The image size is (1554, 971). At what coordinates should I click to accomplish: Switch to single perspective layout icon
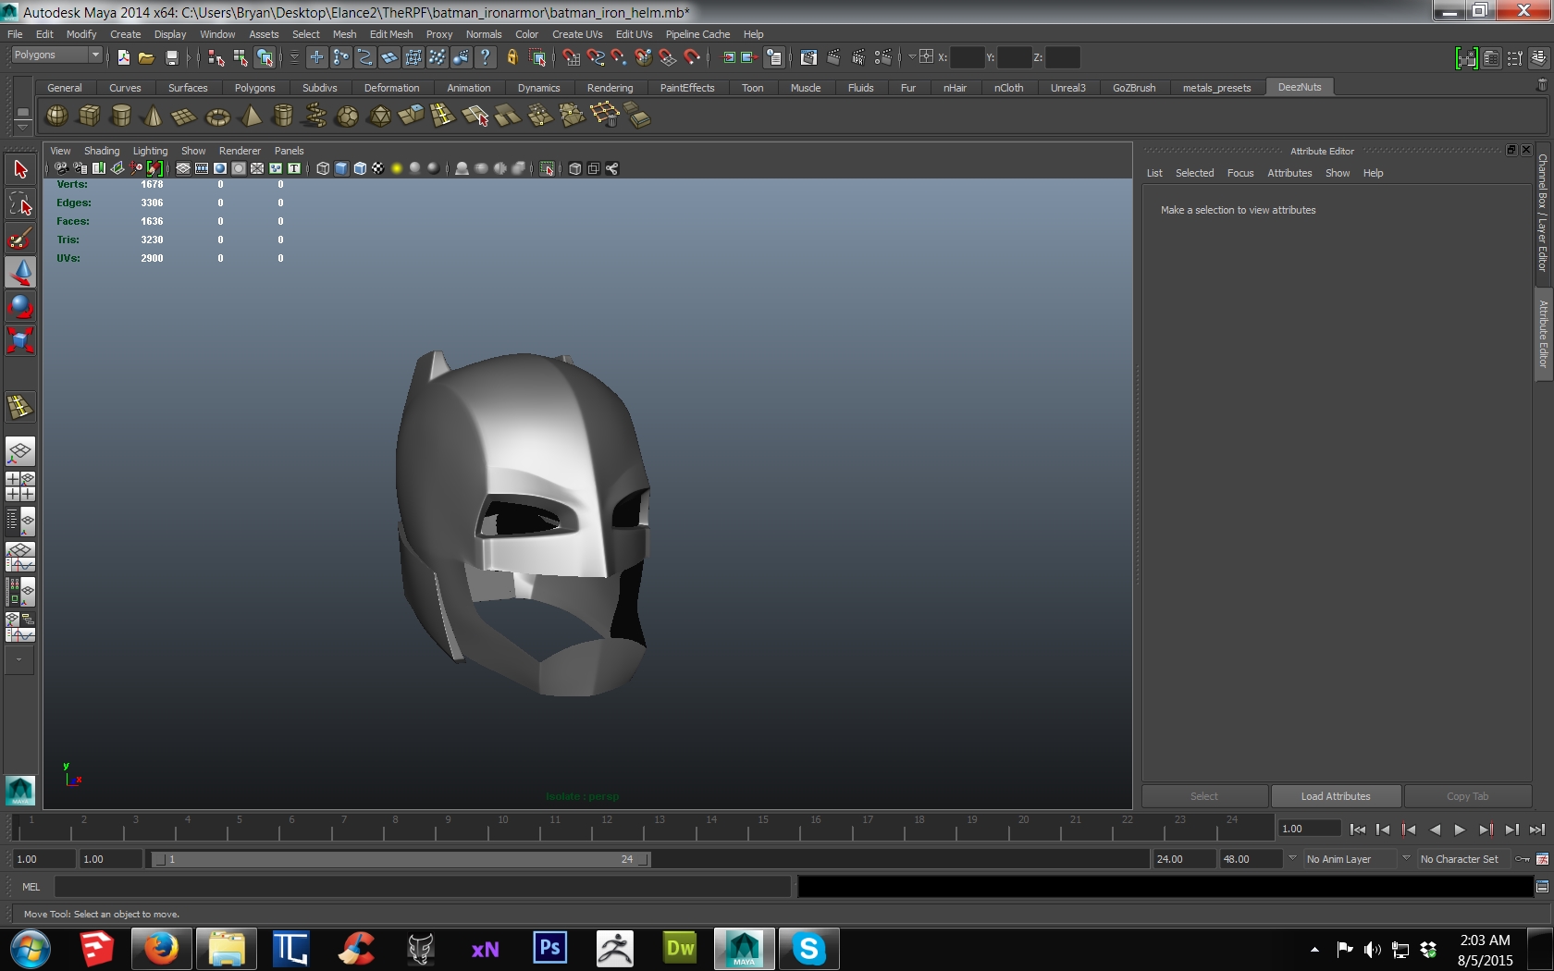pyautogui.click(x=20, y=451)
